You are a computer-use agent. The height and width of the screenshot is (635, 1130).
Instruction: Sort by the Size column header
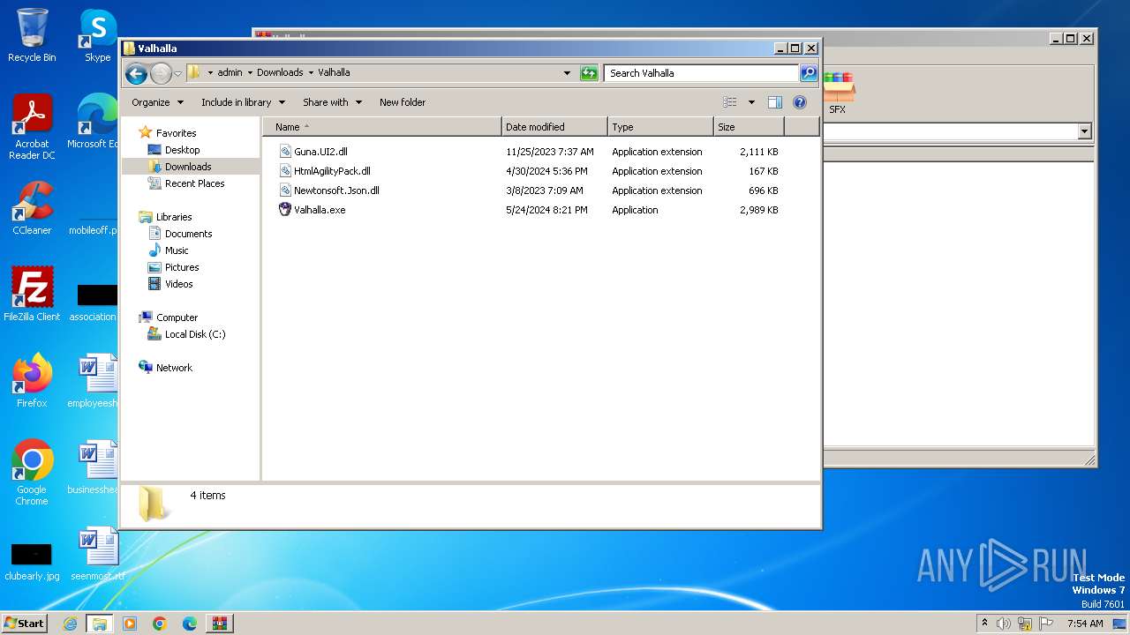tap(749, 127)
